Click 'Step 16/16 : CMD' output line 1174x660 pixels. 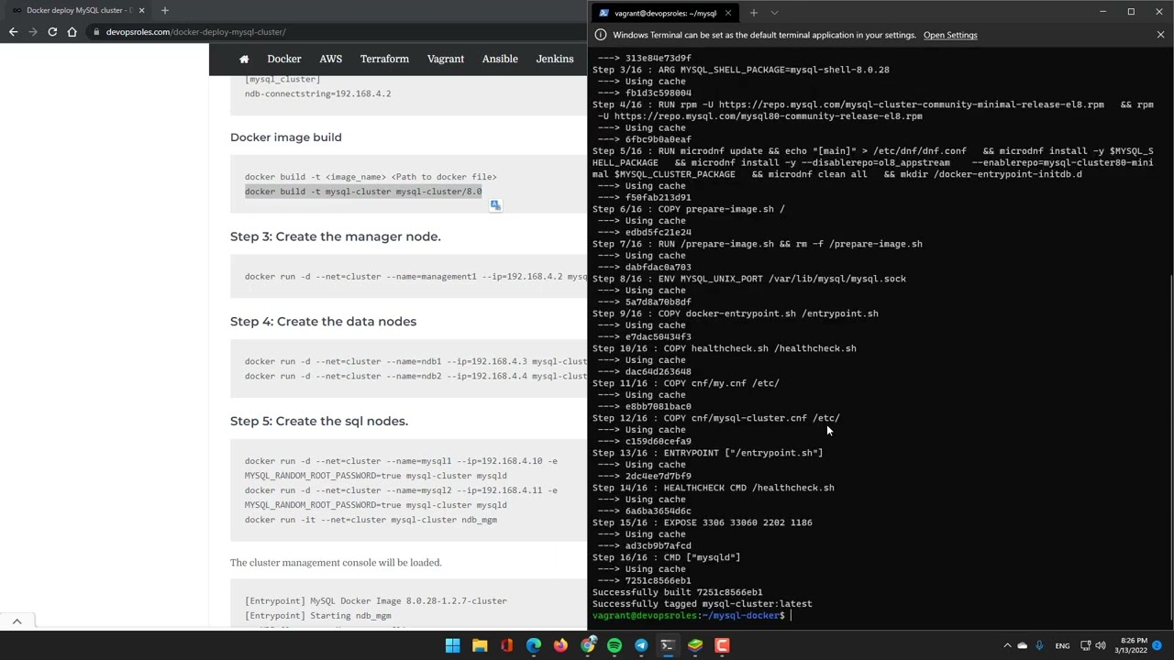click(667, 557)
